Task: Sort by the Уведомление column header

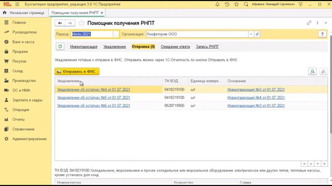Action: tap(108, 81)
